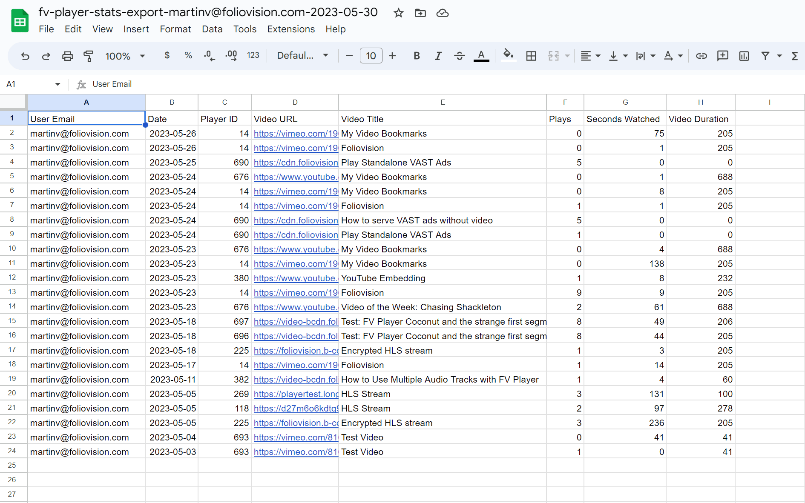Select column E header
This screenshot has width=805, height=503.
443,102
